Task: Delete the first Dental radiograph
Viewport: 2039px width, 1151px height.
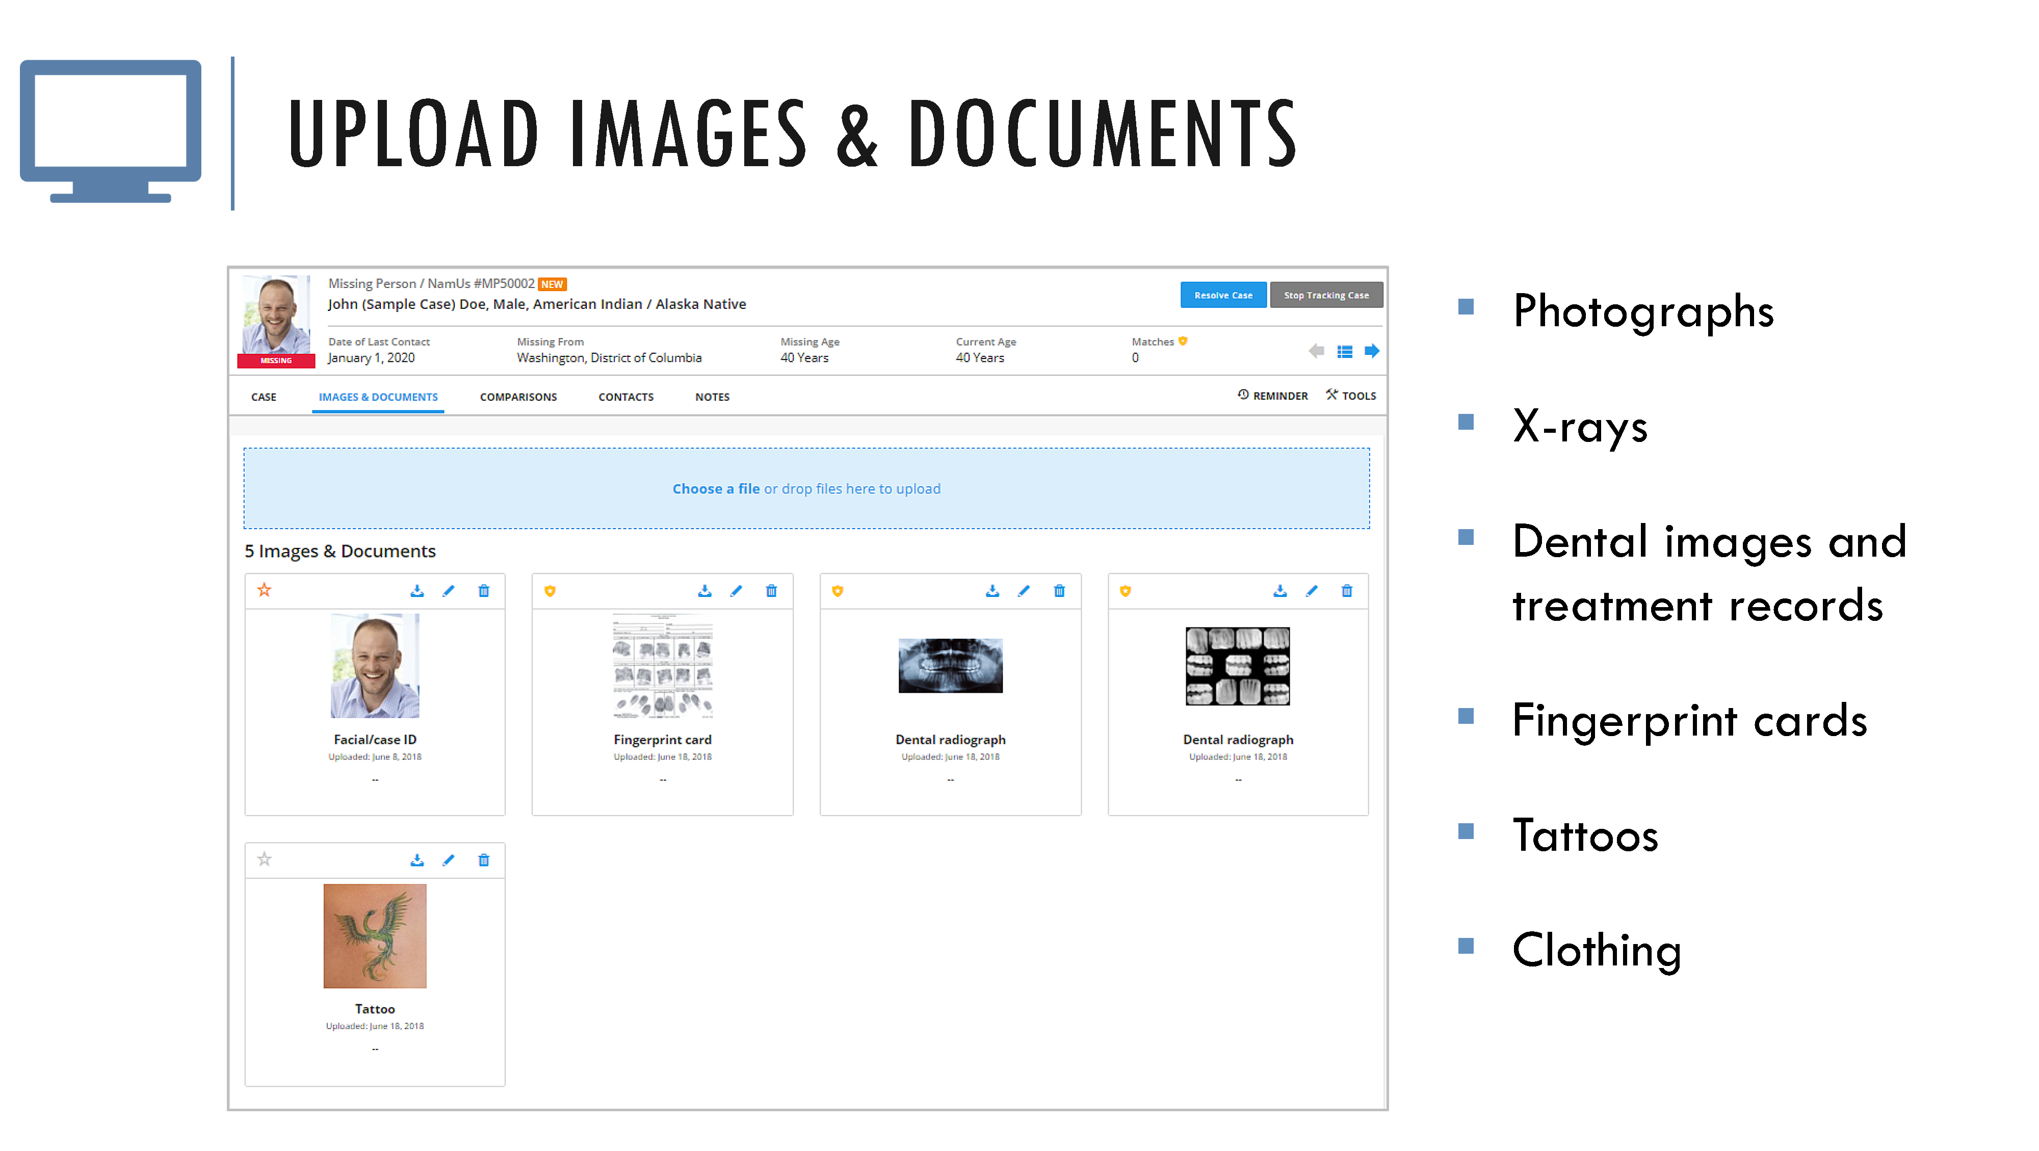Action: point(1059,591)
